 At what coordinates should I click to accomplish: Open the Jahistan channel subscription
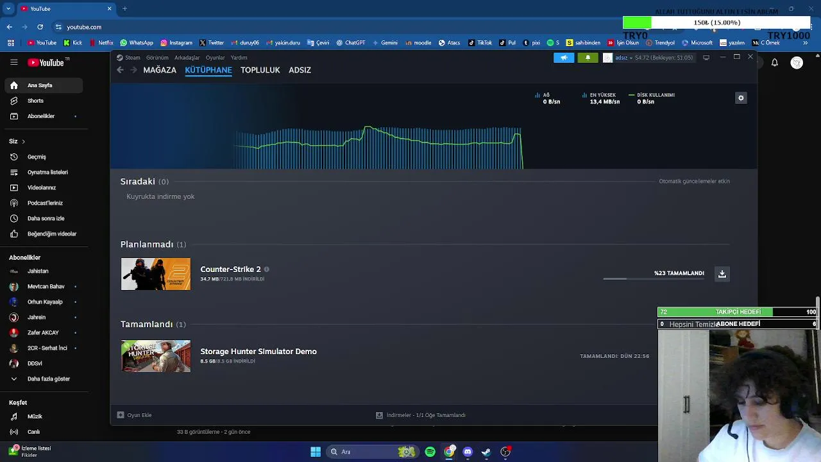pos(44,271)
